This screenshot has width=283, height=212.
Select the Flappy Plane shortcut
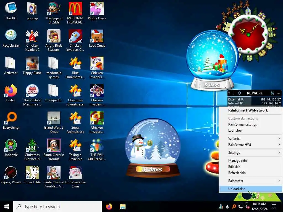click(32, 66)
